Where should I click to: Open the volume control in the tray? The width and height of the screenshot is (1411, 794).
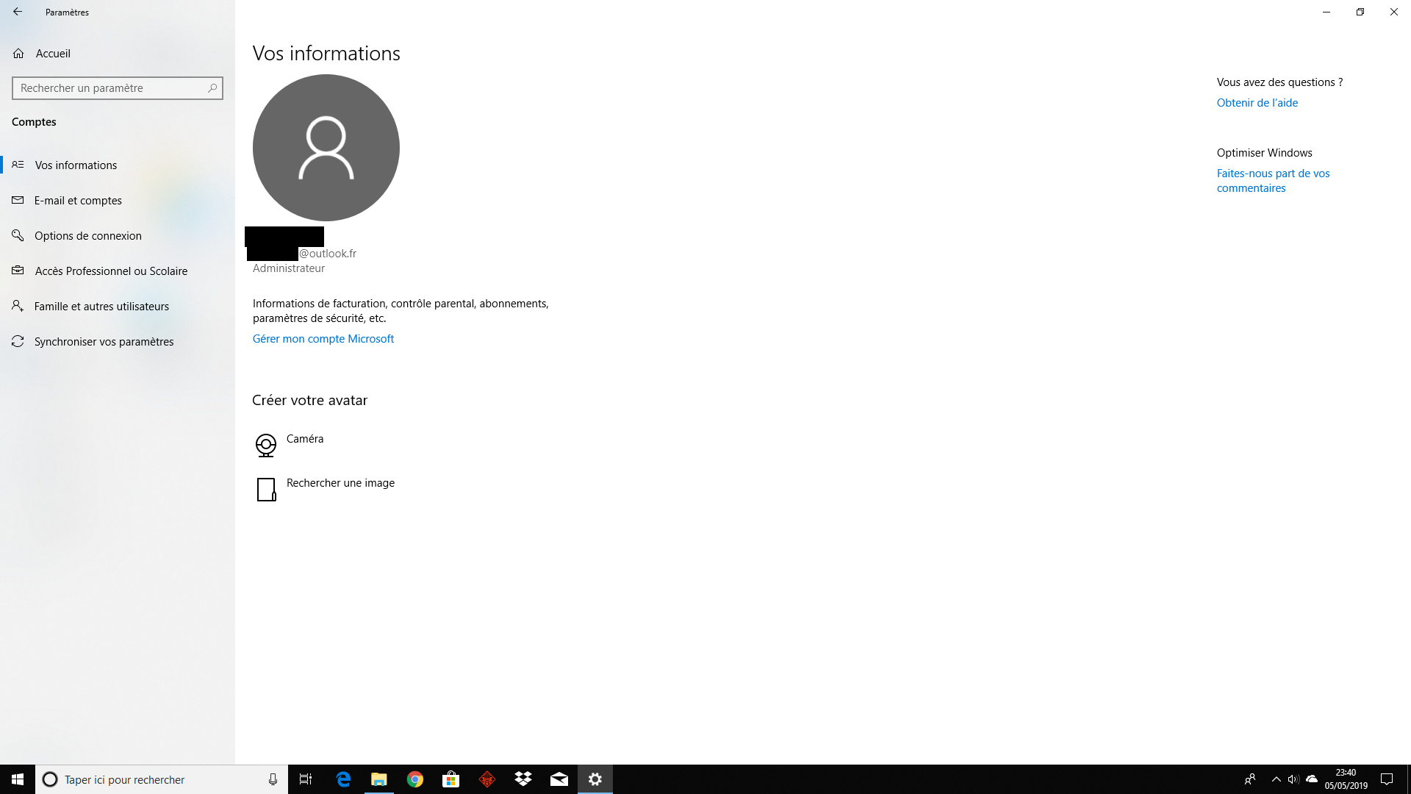(1293, 779)
